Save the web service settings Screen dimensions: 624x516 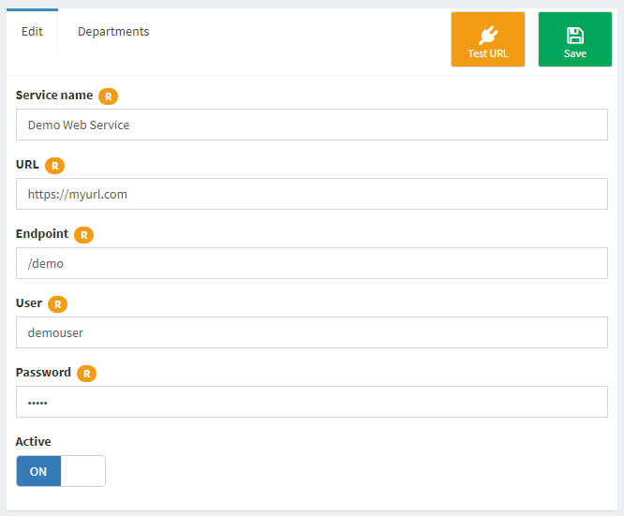(x=575, y=39)
